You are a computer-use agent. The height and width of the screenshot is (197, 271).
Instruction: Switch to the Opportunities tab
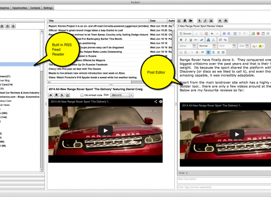click(x=20, y=8)
